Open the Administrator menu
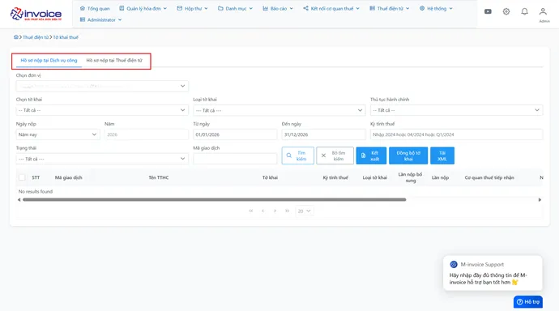This screenshot has height=311, width=559. (100, 19)
